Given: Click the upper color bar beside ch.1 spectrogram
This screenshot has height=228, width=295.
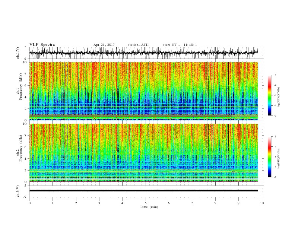Looking at the screenshot, I should (x=269, y=95).
